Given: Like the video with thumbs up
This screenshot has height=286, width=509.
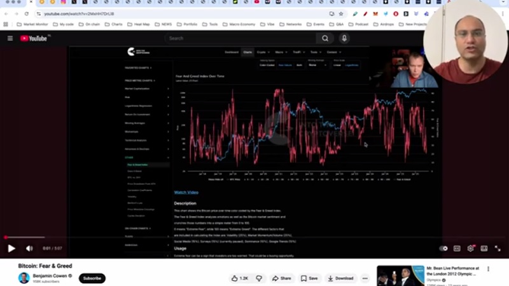Looking at the screenshot, I should (x=240, y=278).
